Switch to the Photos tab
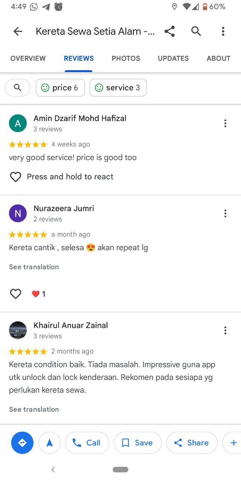The width and height of the screenshot is (241, 483). pos(126,58)
